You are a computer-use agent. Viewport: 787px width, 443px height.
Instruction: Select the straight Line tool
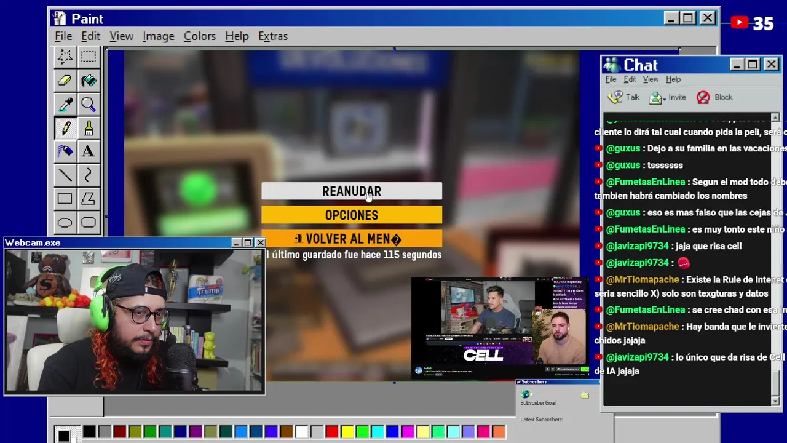point(65,175)
